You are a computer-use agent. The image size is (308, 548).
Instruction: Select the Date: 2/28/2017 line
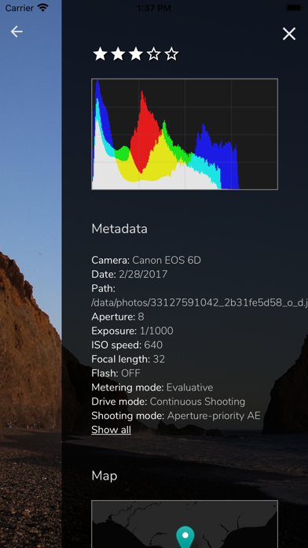[x=130, y=274]
